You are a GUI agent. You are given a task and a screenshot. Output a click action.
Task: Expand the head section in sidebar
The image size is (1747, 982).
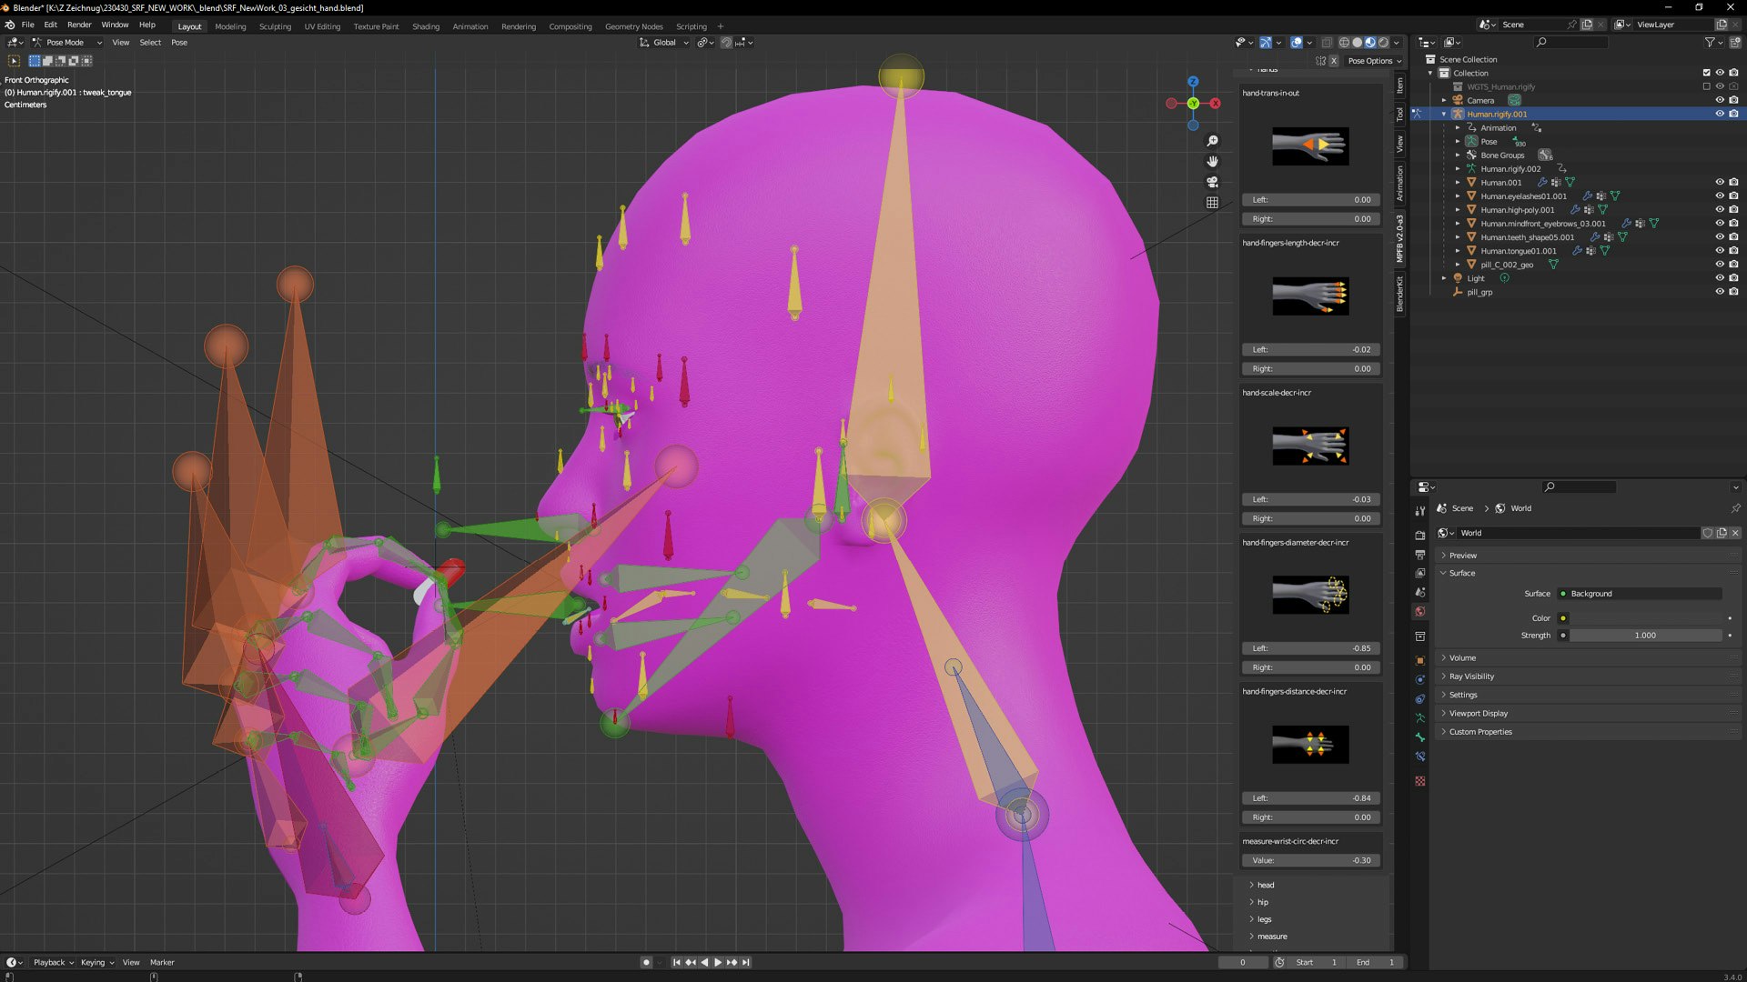point(1266,885)
